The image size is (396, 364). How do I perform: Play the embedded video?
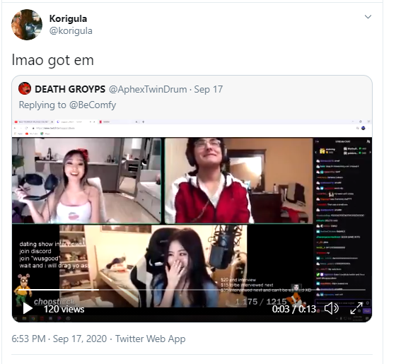pos(28,308)
